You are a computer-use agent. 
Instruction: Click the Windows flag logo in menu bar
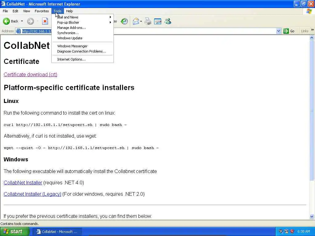pos(309,11)
